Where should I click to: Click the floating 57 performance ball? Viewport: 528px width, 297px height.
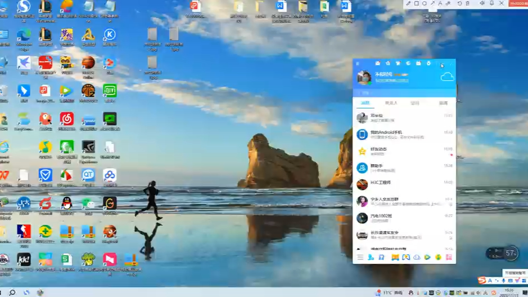click(511, 253)
